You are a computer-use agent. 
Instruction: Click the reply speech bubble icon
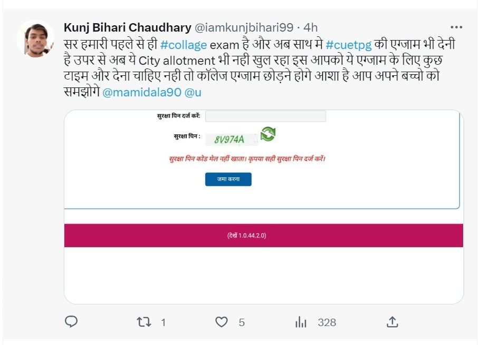(71, 322)
